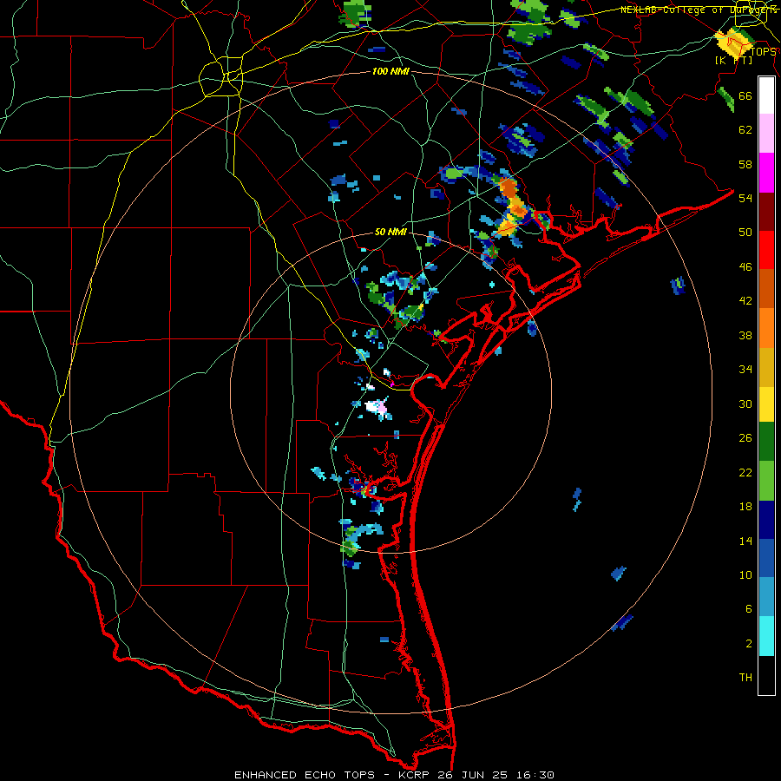Click the black TH legend swatch
The width and height of the screenshot is (781, 781).
tap(766, 675)
